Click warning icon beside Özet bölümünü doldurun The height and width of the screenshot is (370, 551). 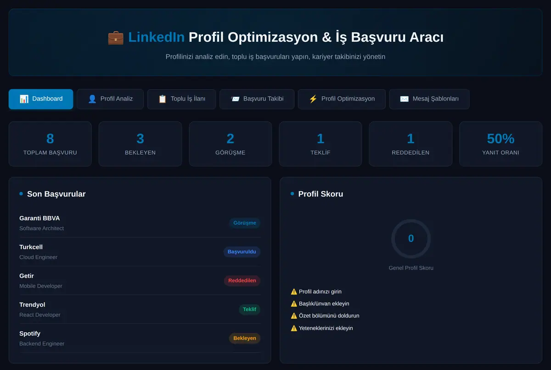(294, 316)
